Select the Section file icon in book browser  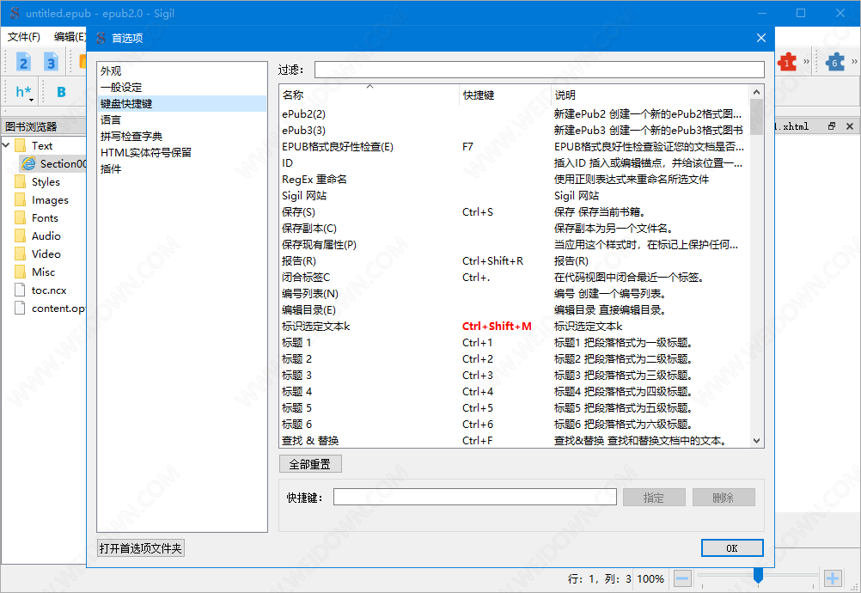coord(28,163)
